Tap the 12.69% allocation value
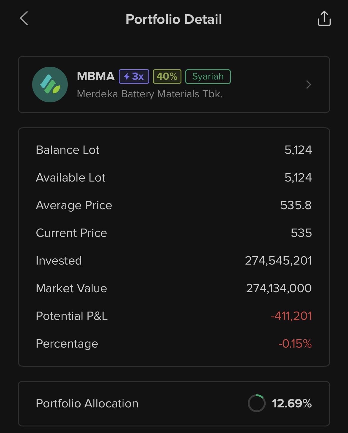 click(291, 404)
